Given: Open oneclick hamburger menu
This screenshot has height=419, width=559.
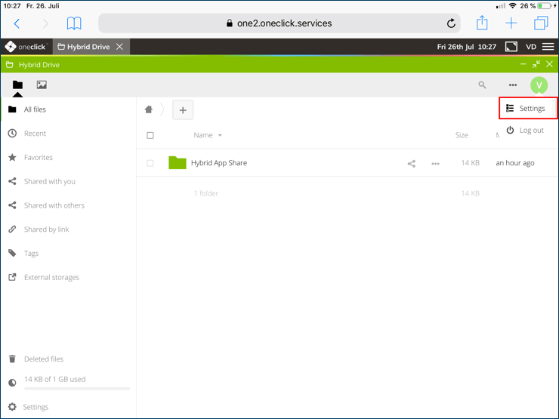Looking at the screenshot, I should pyautogui.click(x=548, y=47).
